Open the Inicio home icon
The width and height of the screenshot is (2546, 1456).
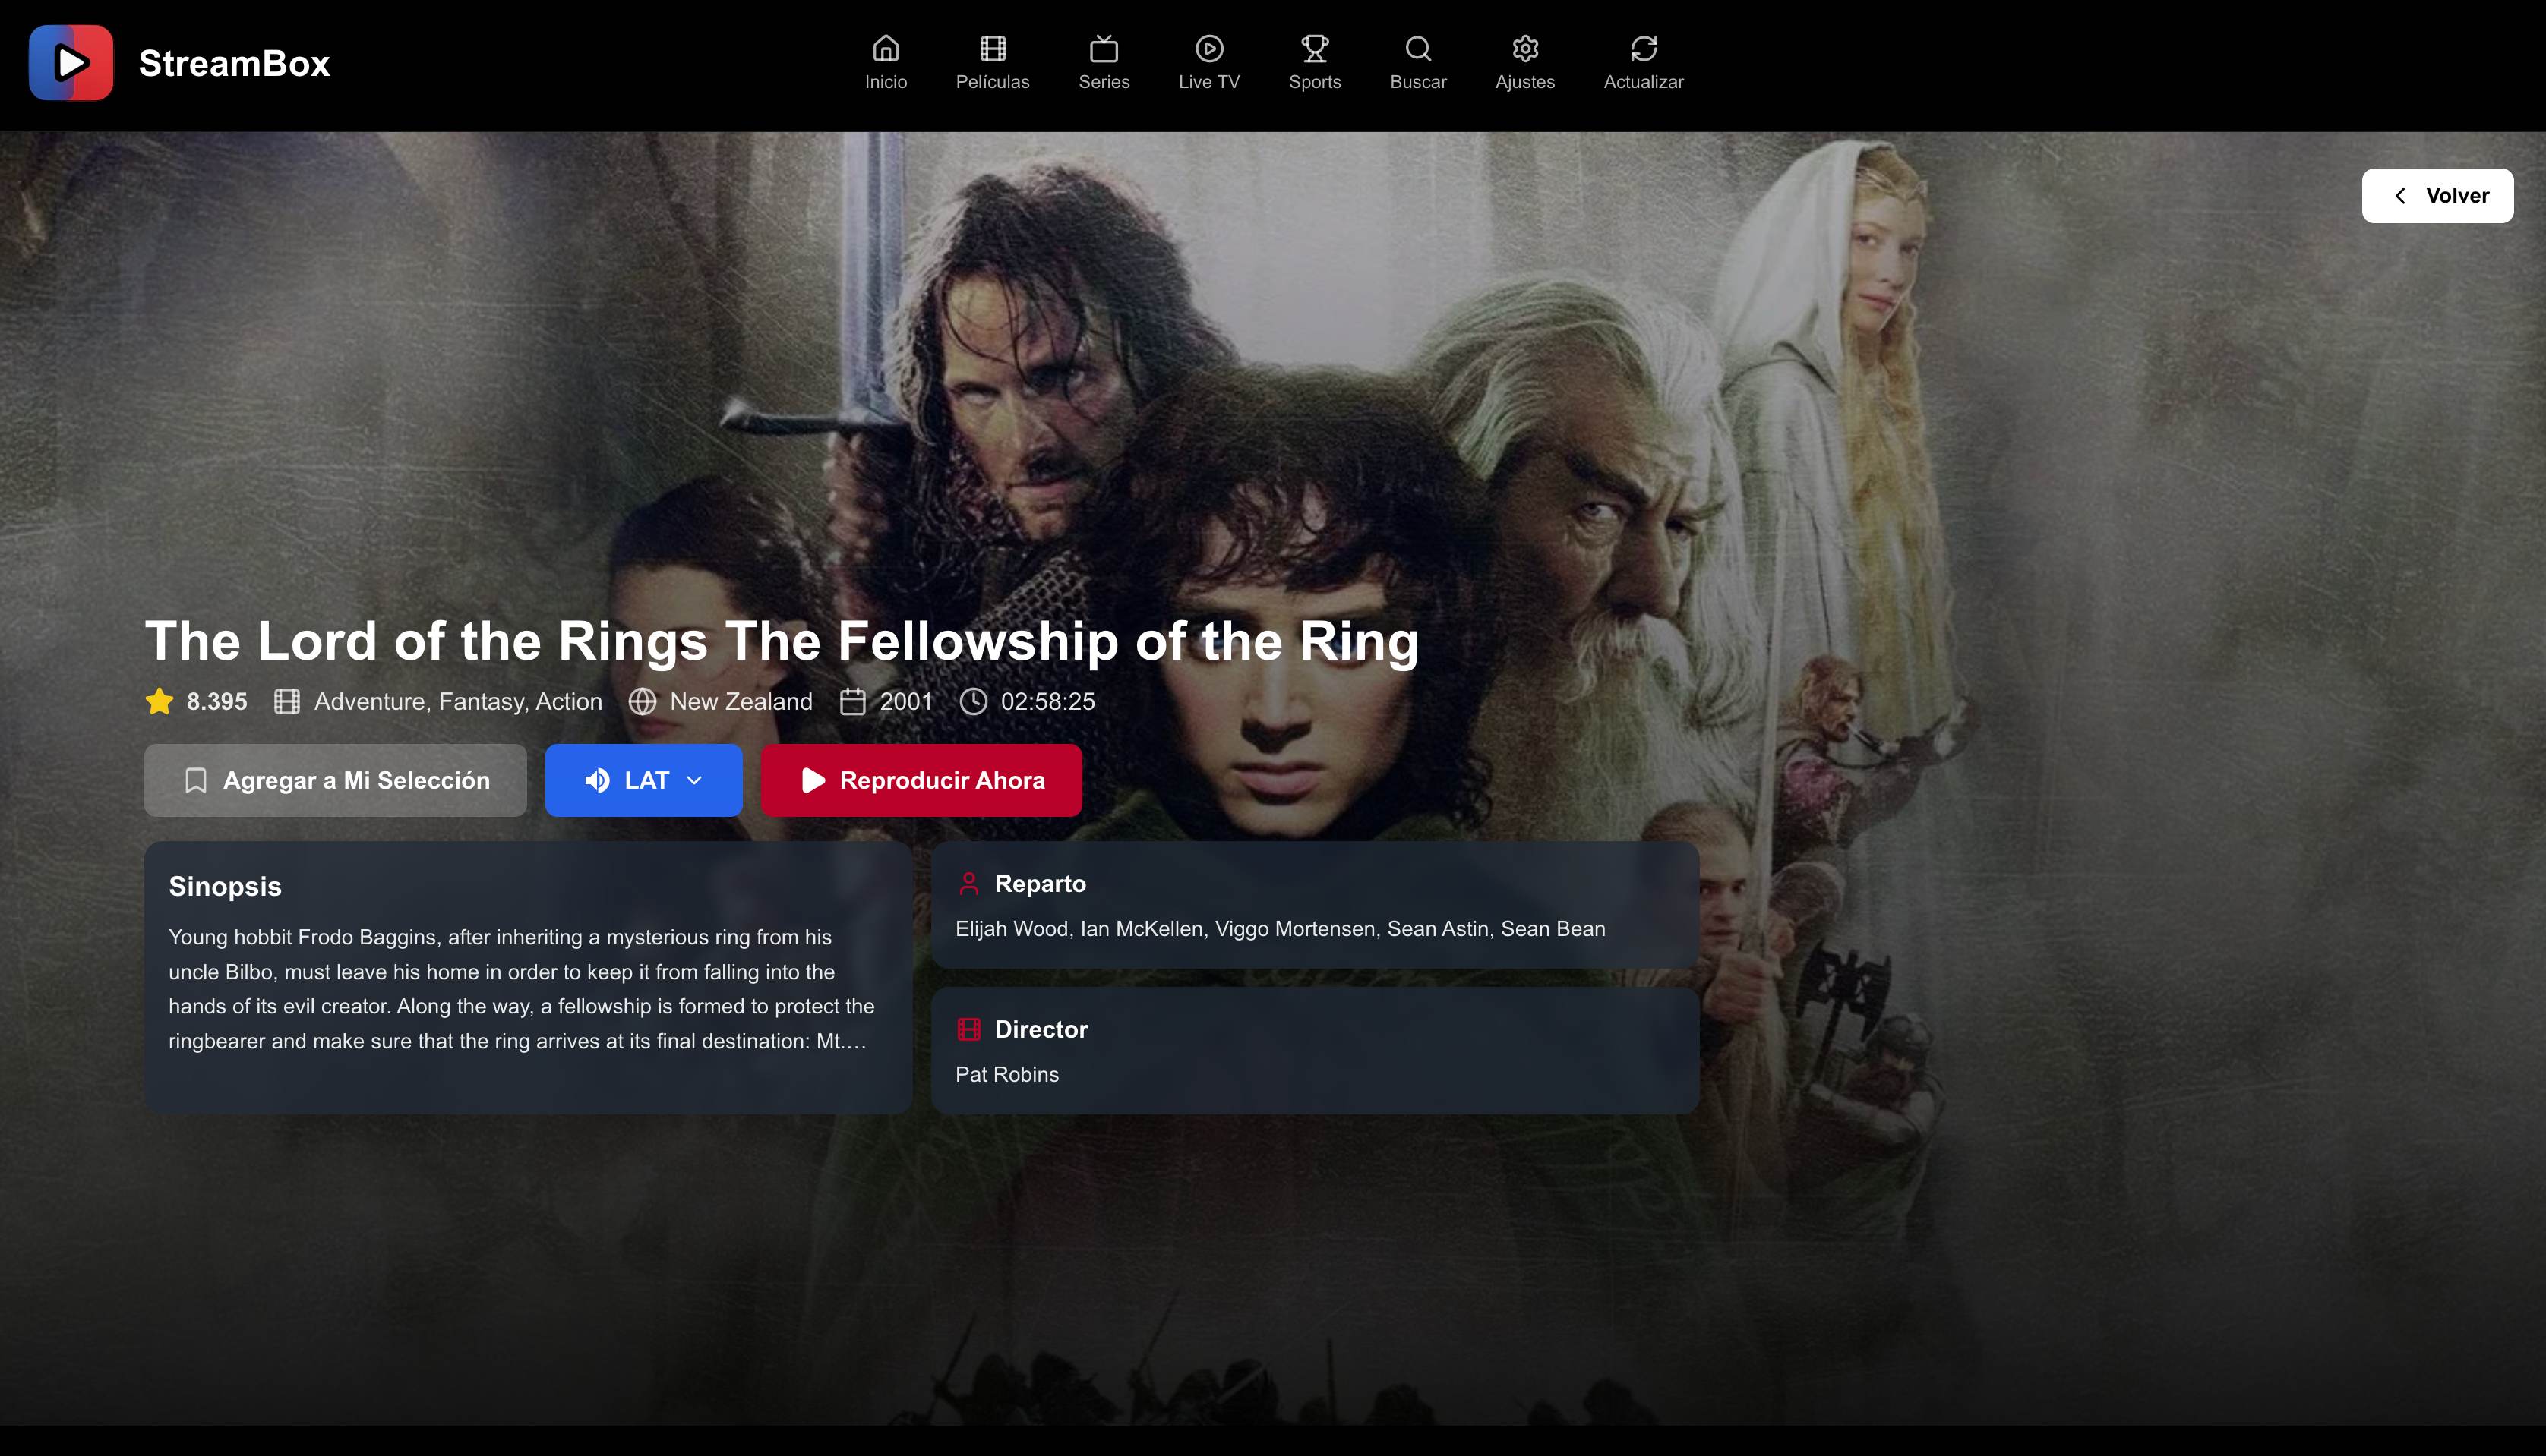tap(886, 48)
